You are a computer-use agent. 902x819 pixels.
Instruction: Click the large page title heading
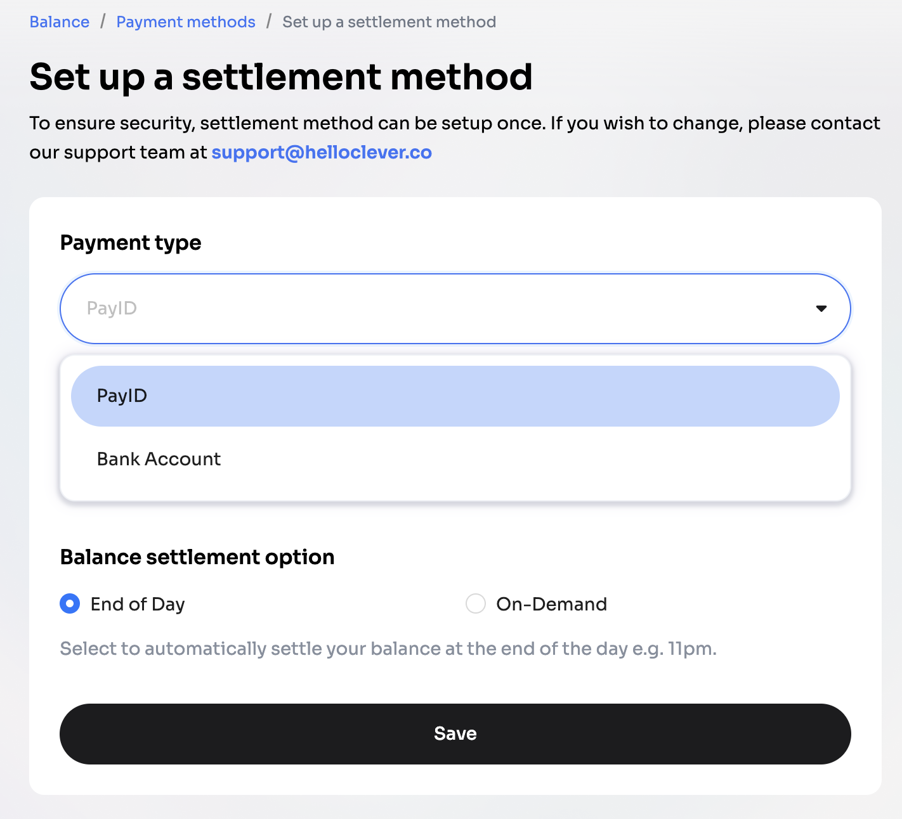281,77
